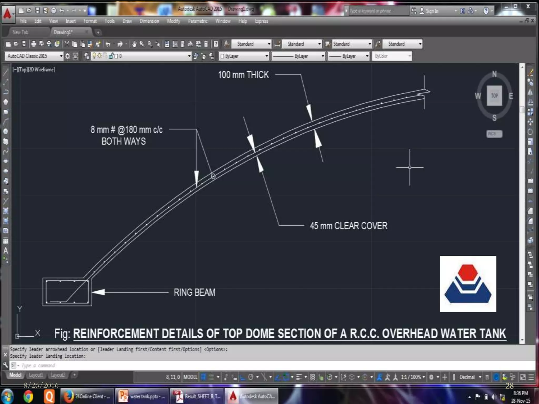Click the WCS coordinate system button

point(494,134)
